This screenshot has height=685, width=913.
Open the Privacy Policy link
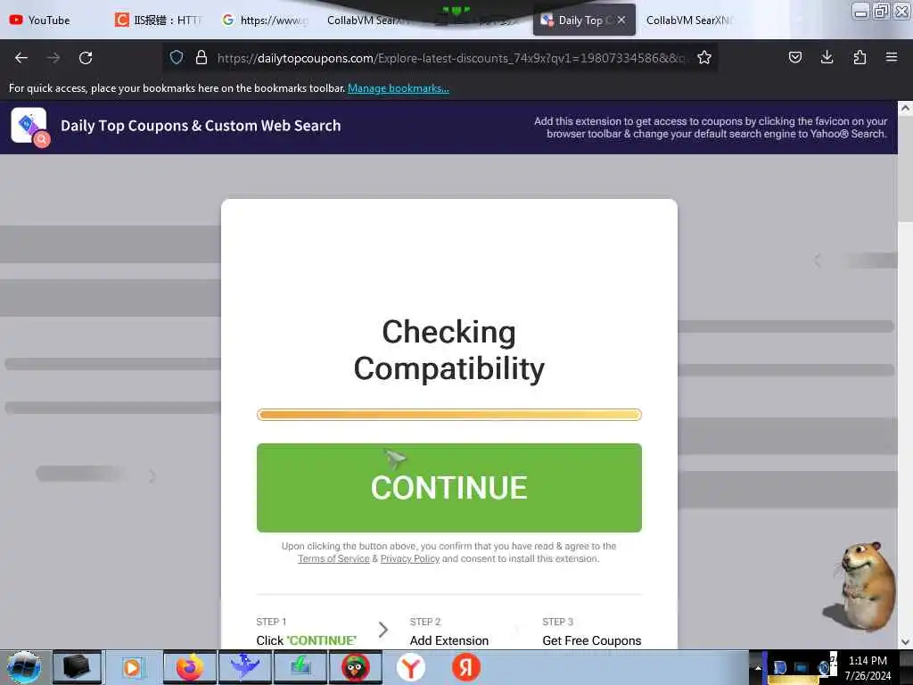(410, 558)
